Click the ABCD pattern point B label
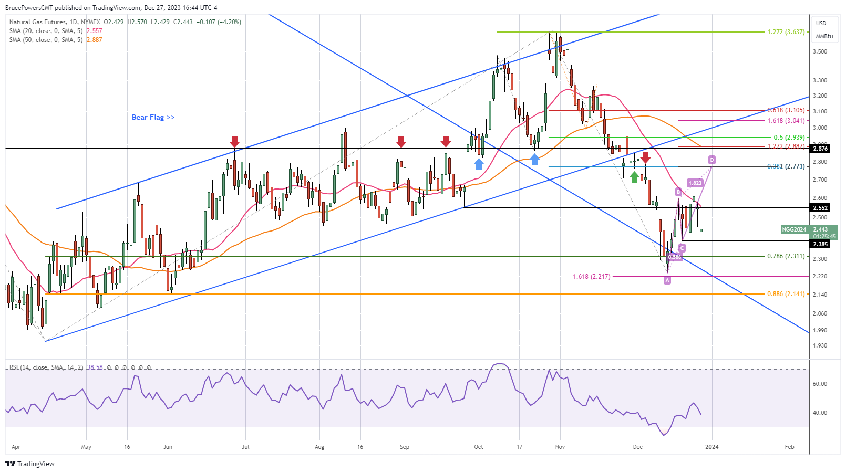The height and width of the screenshot is (473, 846). [x=678, y=193]
